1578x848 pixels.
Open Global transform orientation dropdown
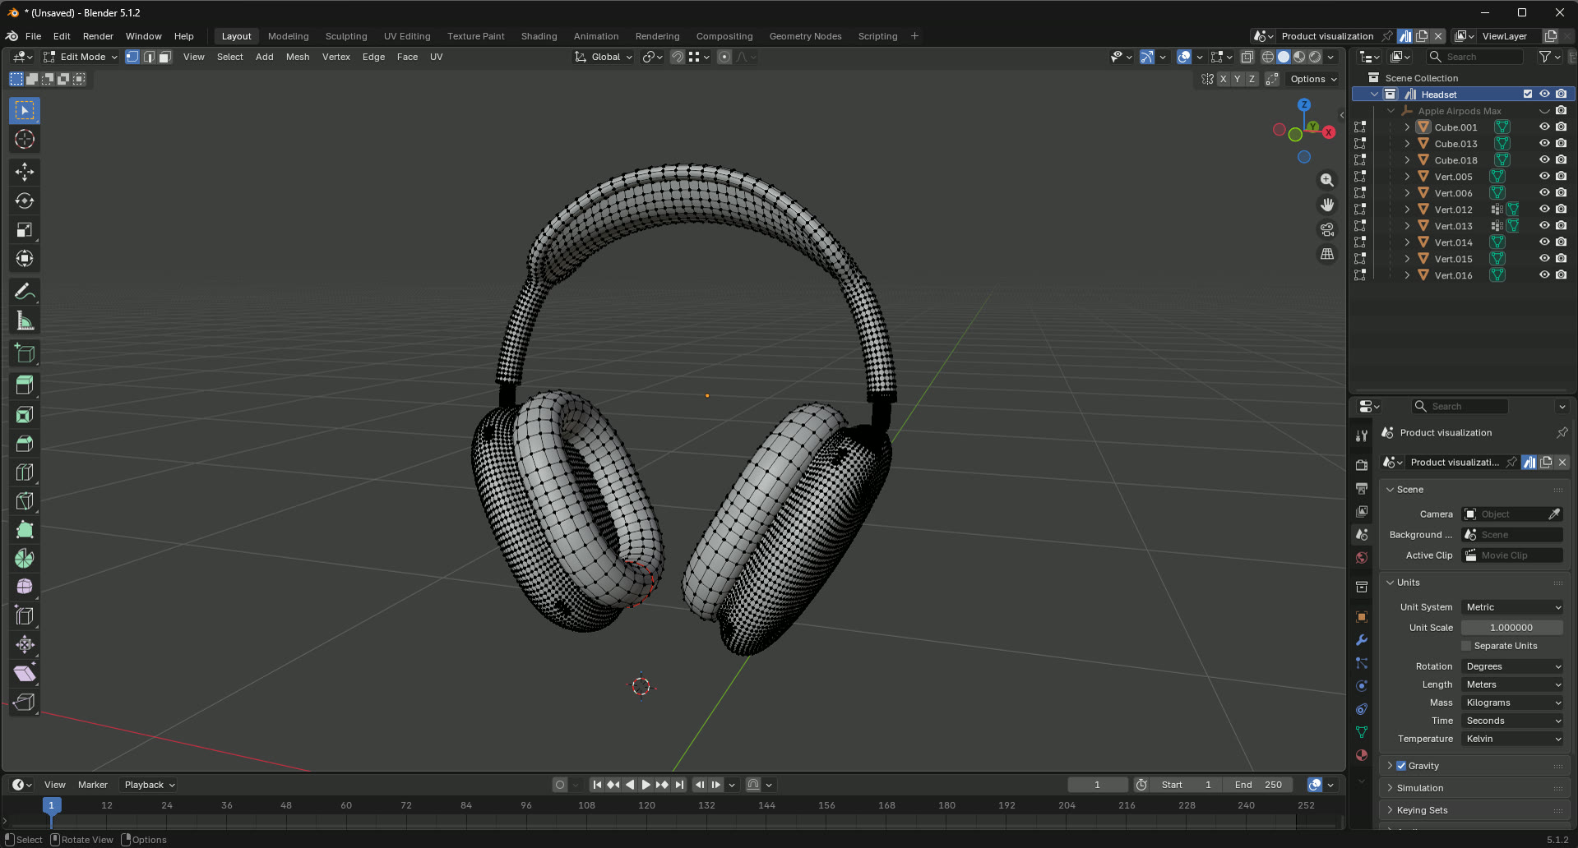604,57
